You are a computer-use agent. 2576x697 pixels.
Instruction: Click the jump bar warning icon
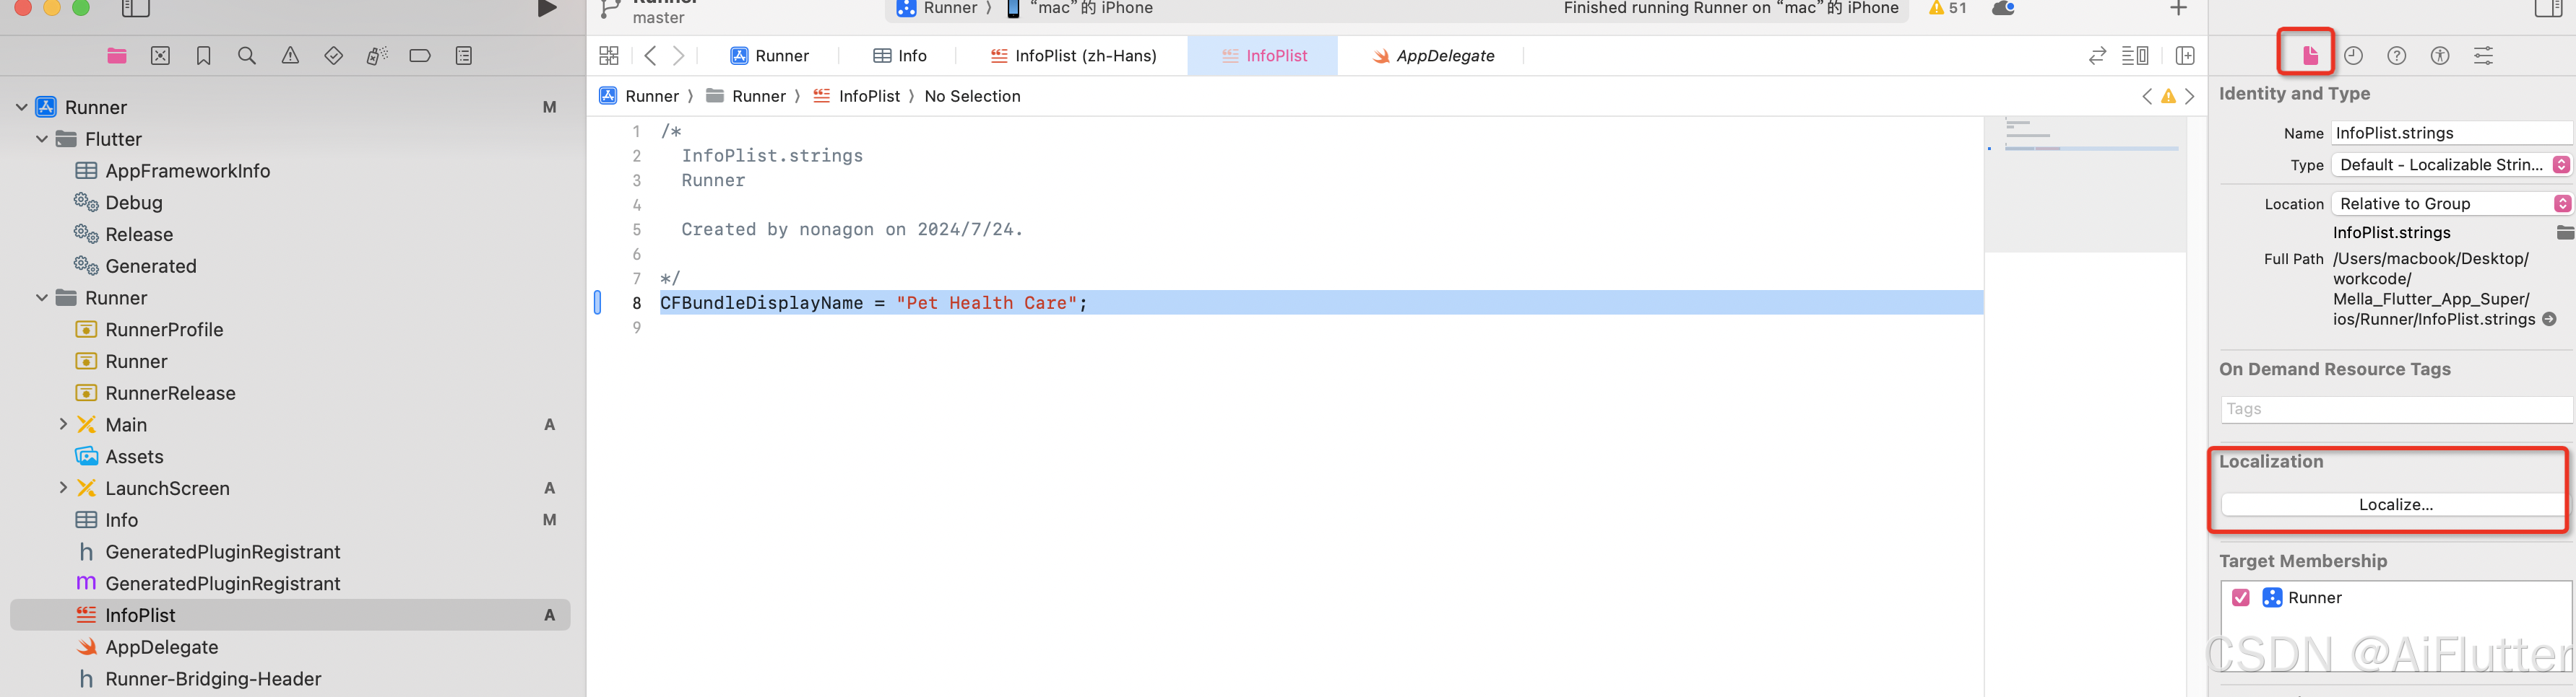(2168, 97)
